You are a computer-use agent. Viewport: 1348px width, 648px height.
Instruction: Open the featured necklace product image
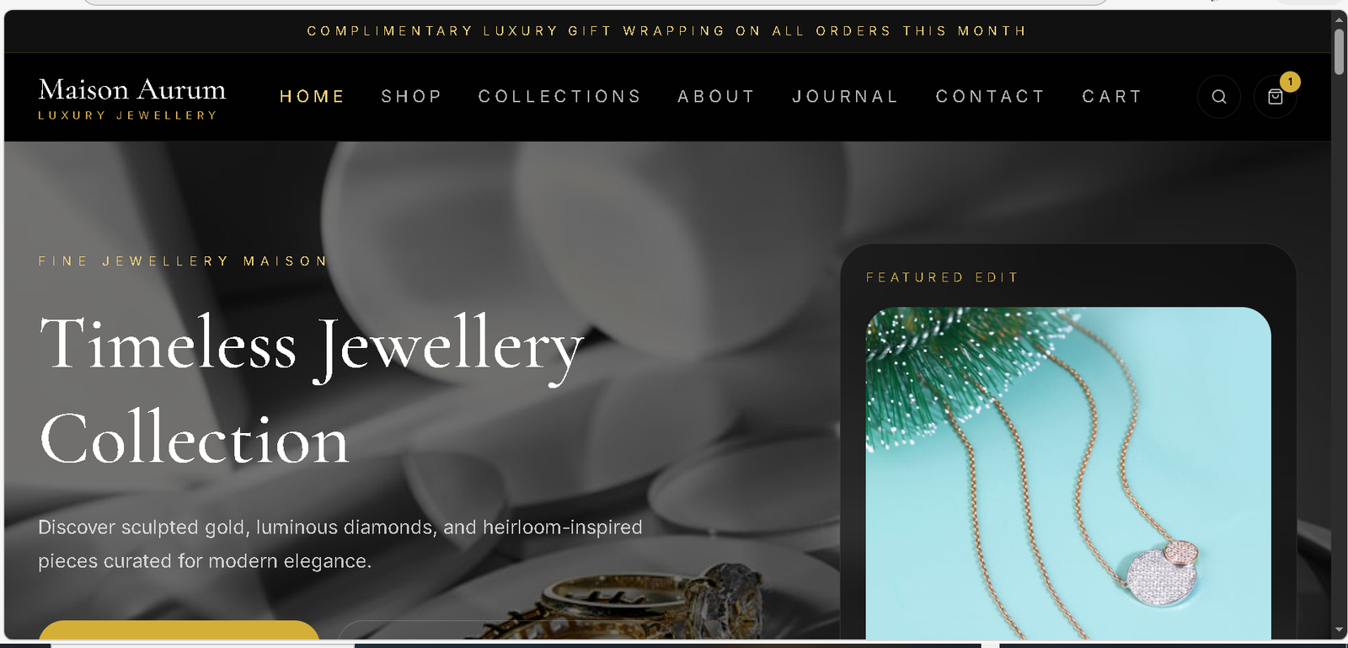1068,474
